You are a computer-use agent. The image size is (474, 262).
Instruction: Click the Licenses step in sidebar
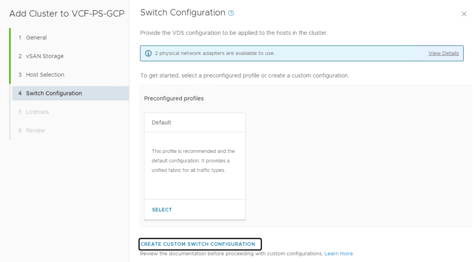click(37, 112)
